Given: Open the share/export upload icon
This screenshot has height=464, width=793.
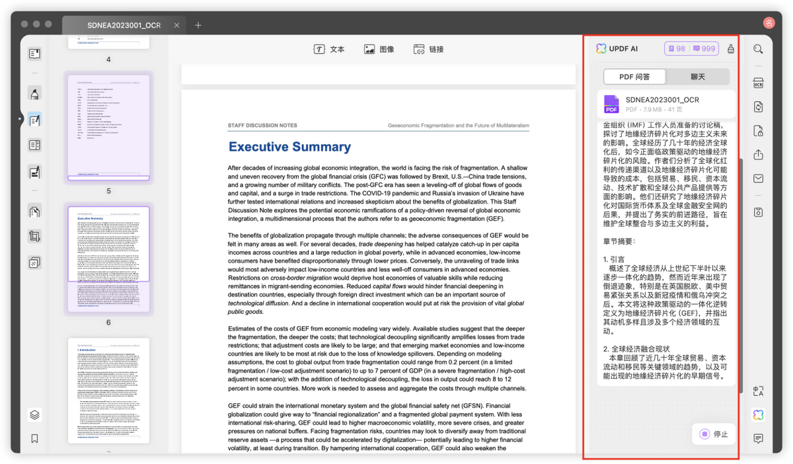Looking at the screenshot, I should pos(758,155).
